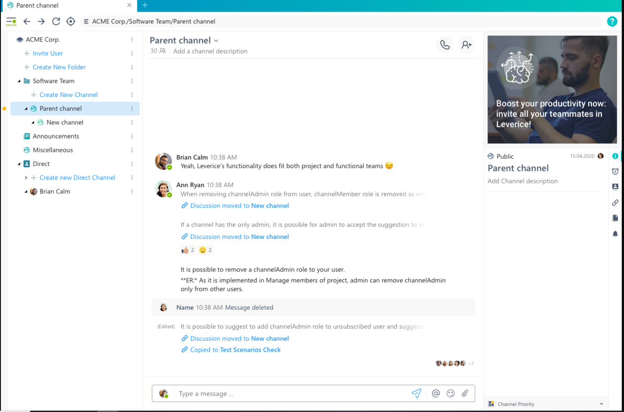Open options dots for Announcements
The width and height of the screenshot is (624, 412).
click(x=132, y=136)
